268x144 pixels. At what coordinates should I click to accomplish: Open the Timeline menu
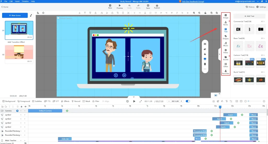point(25,1)
